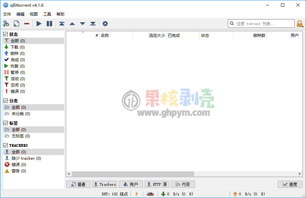Click the horizontal scrollbar thumb
306x198 pixels.
(x=133, y=174)
